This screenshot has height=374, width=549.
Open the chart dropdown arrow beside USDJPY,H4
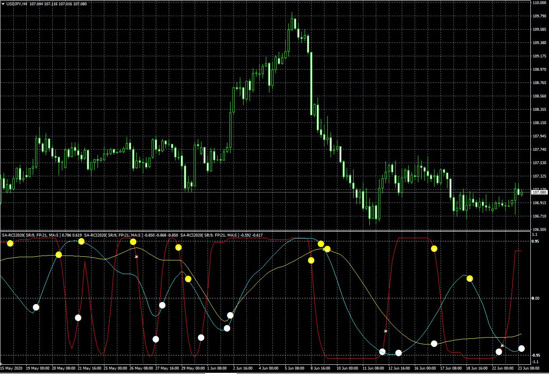click(x=3, y=4)
